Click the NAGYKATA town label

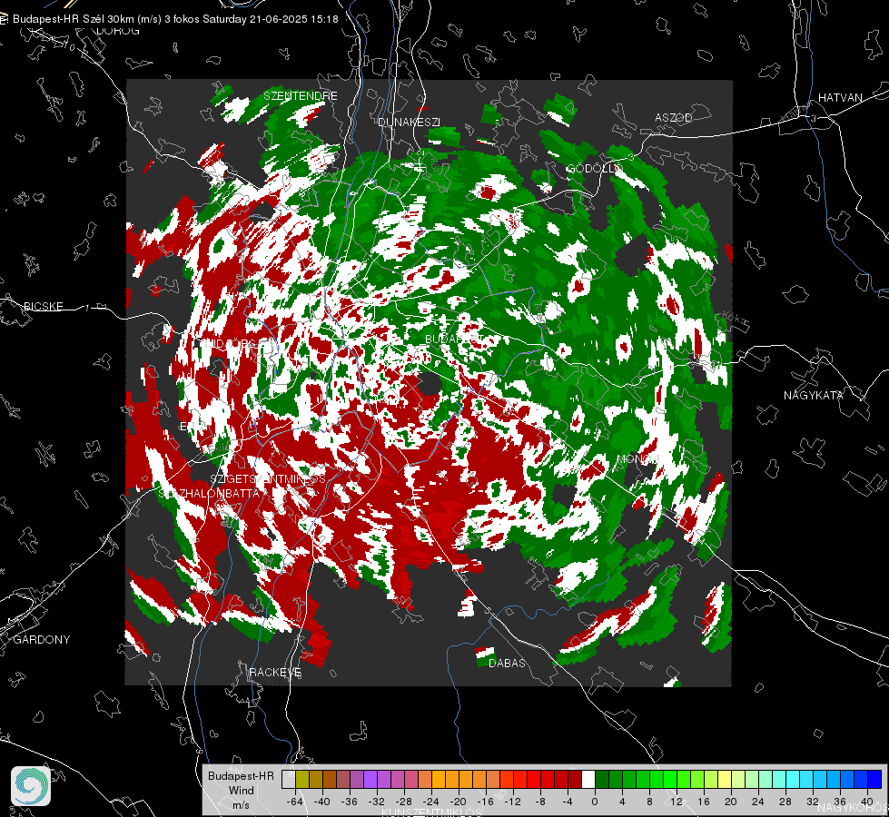[813, 395]
